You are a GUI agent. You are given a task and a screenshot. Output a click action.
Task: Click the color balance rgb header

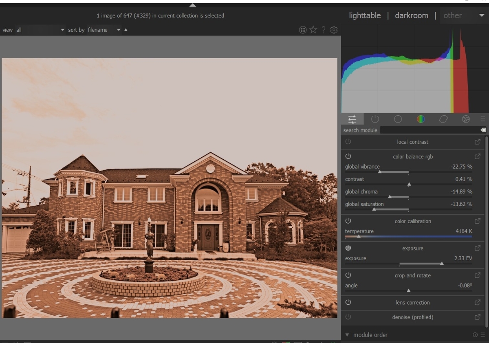[413, 156]
